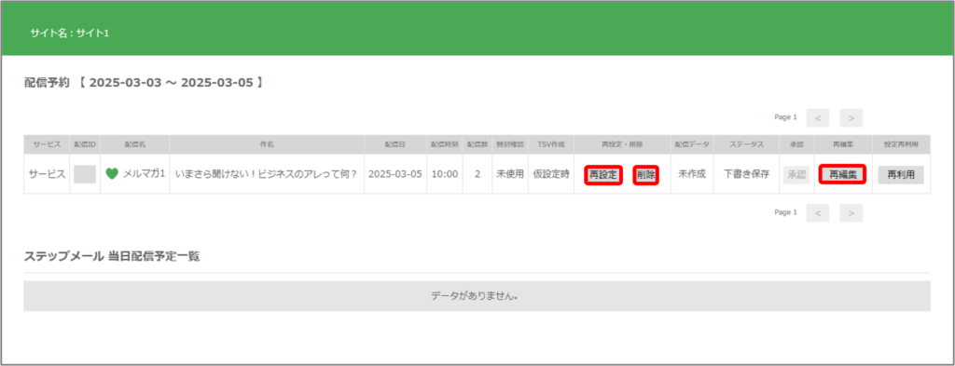Click the bottom pager next arrow
Screen dimensions: 955x366
tap(851, 212)
